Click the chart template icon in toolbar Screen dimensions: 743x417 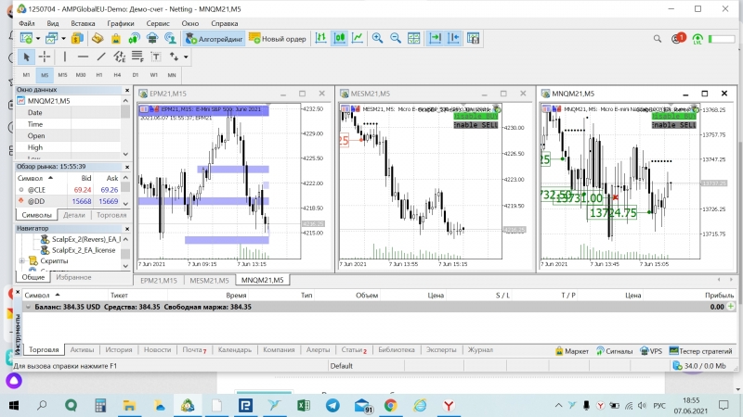coord(473,38)
